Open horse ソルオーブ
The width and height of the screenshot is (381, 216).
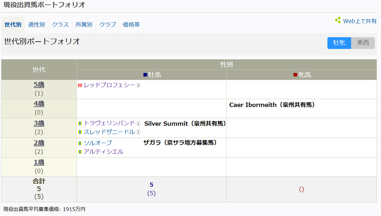pos(98,143)
